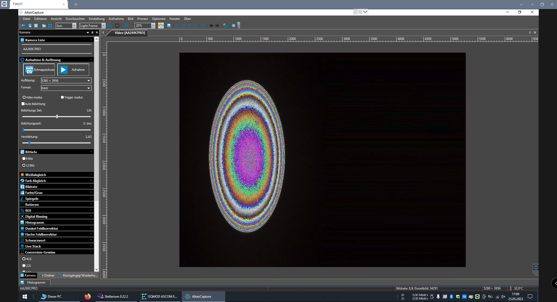Switch to the Rückgängig/Wiederho... tab
The image size is (557, 302).
[x=78, y=275]
